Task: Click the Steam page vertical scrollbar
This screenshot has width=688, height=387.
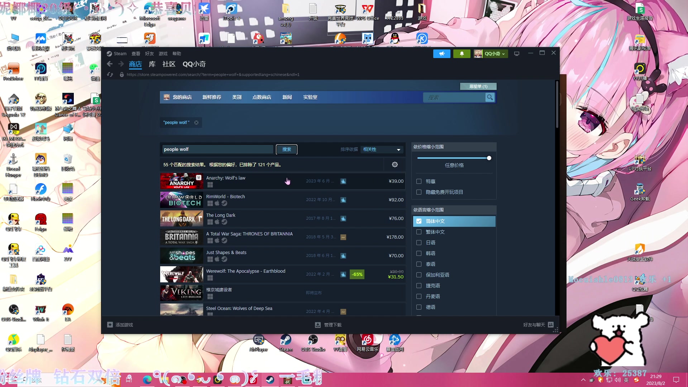Action: 557,105
